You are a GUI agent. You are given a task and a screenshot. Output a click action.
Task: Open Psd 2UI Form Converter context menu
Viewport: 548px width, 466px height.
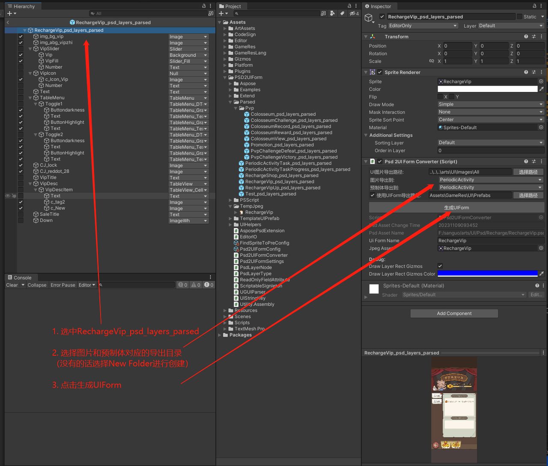(542, 162)
